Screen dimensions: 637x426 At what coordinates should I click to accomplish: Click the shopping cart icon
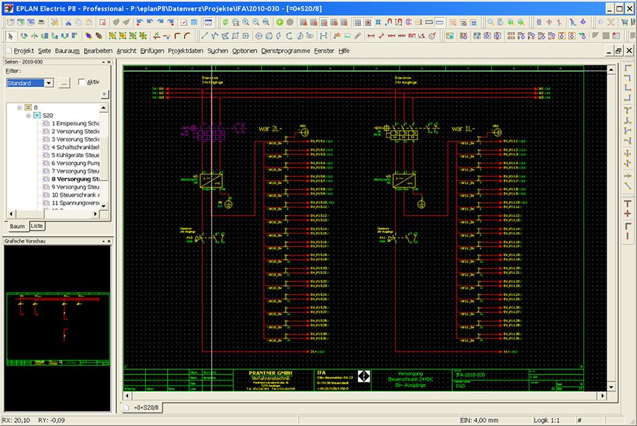(624, 23)
